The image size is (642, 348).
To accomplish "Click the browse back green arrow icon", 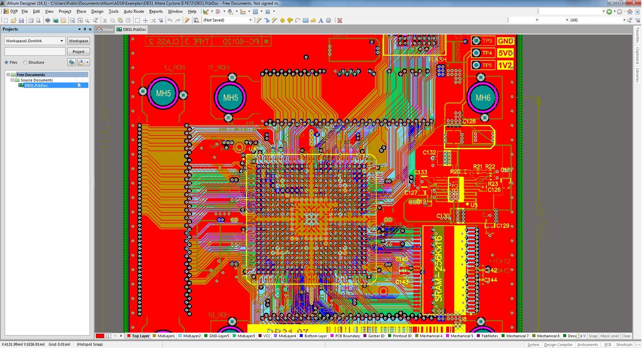I will tap(609, 12).
